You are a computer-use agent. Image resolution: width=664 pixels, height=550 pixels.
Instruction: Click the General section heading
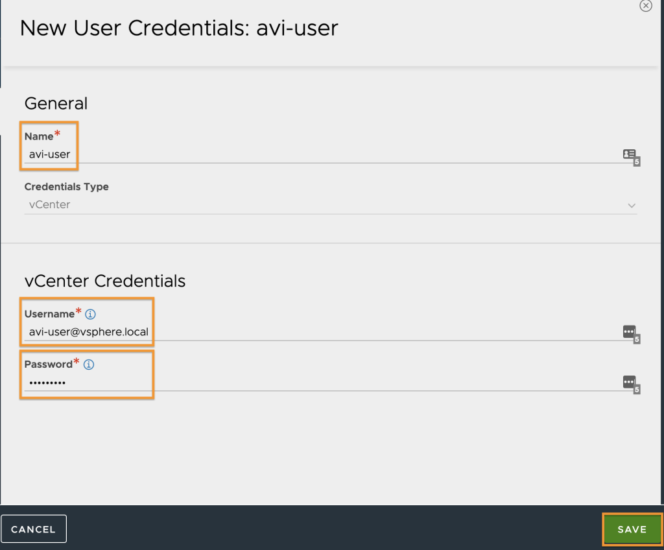pyautogui.click(x=56, y=103)
